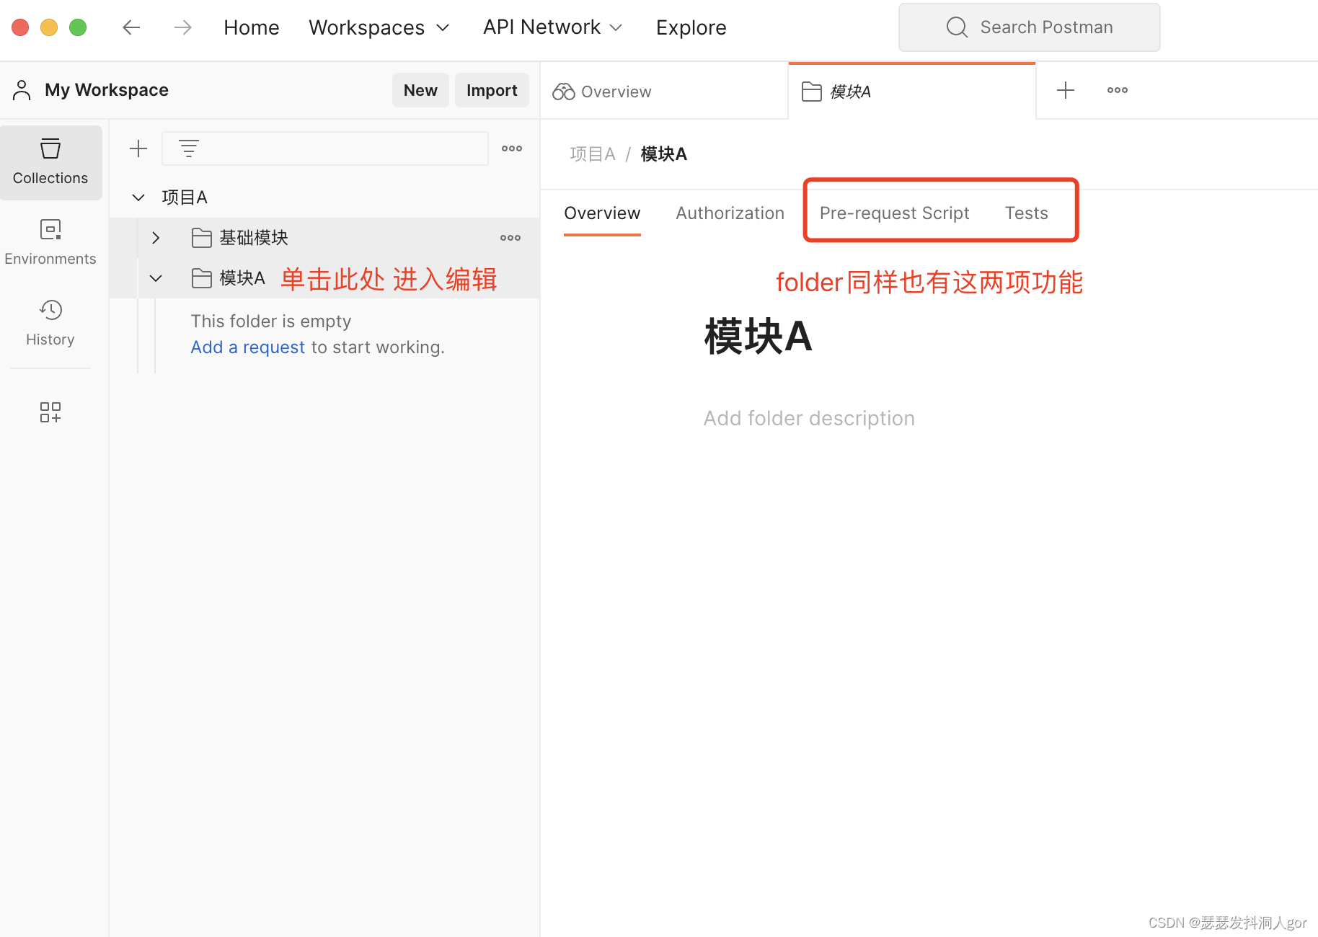Select the 模块A folder tab
This screenshot has width=1318, height=937.
point(912,92)
